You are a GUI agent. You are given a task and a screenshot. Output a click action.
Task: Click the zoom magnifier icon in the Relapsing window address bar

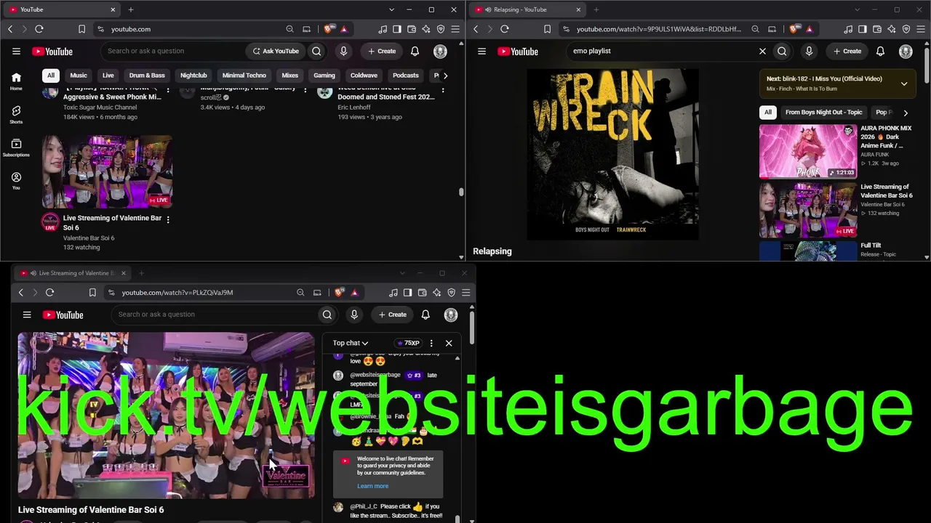755,29
